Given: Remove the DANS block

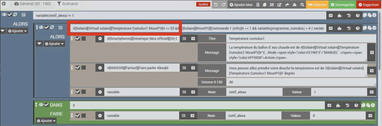Looking at the screenshot, I should [x=373, y=105].
